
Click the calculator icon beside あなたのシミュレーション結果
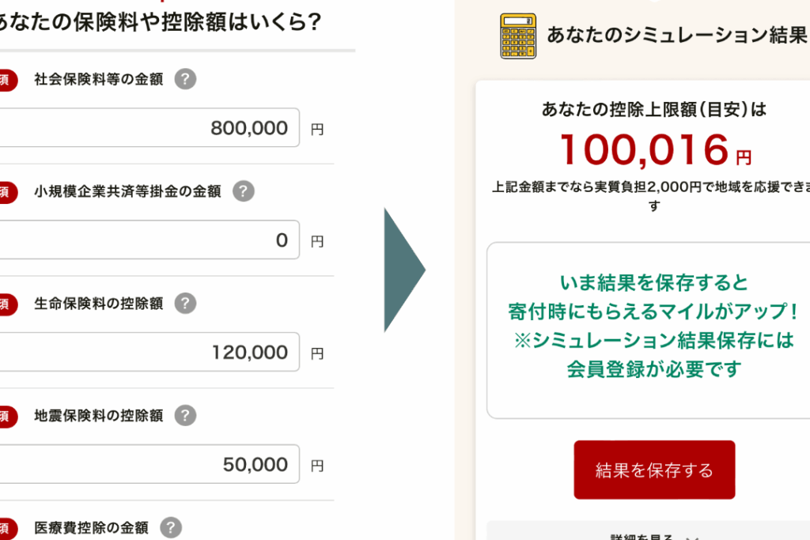518,36
